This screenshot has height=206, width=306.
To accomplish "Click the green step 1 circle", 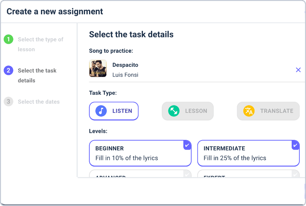I will (8, 39).
